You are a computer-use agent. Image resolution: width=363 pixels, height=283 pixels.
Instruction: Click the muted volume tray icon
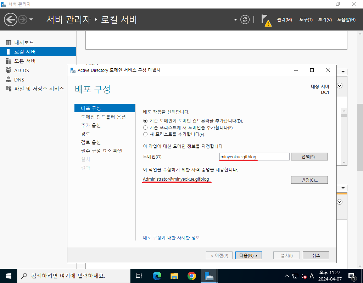[x=303, y=276]
